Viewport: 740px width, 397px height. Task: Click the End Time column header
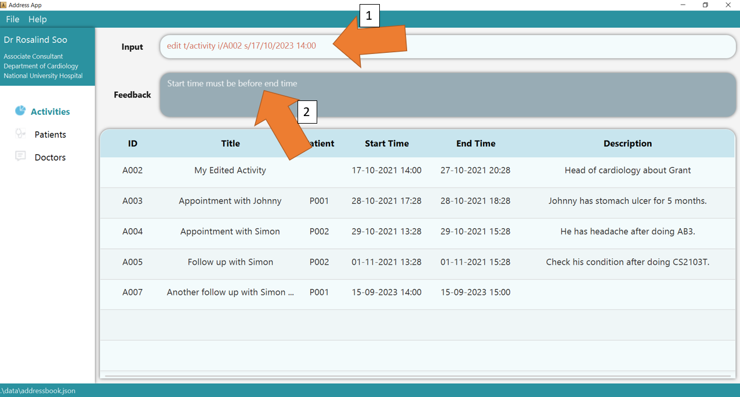[476, 143]
